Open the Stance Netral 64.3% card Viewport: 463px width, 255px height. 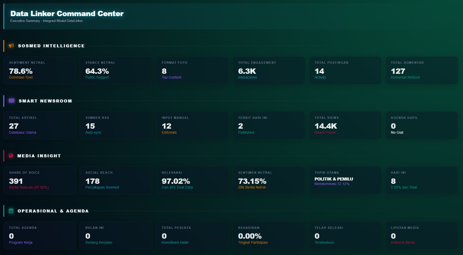click(116, 70)
